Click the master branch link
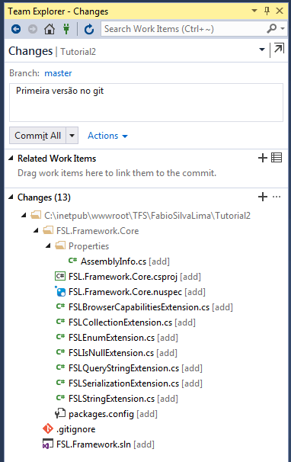291x462 pixels. point(58,73)
